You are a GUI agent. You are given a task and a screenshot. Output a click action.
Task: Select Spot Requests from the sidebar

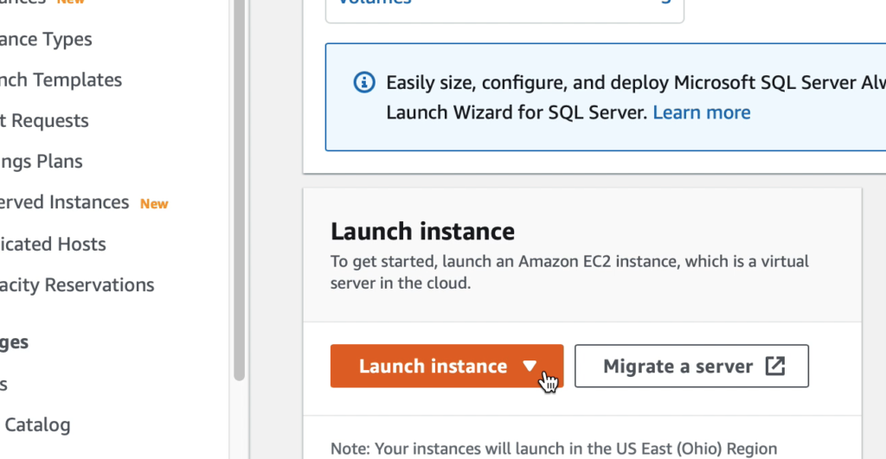[45, 121]
